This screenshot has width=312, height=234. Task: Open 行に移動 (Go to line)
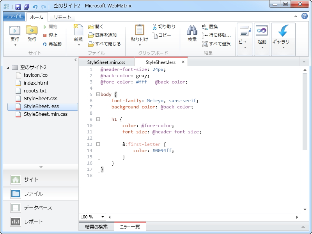[216, 35]
